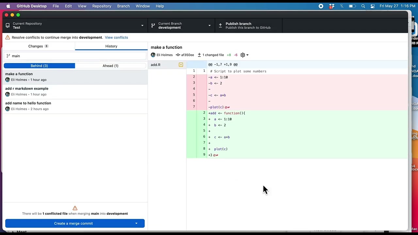Image resolution: width=418 pixels, height=235 pixels.
Task: Open the Spotlight search icon in menu bar
Action: pyautogui.click(x=363, y=6)
